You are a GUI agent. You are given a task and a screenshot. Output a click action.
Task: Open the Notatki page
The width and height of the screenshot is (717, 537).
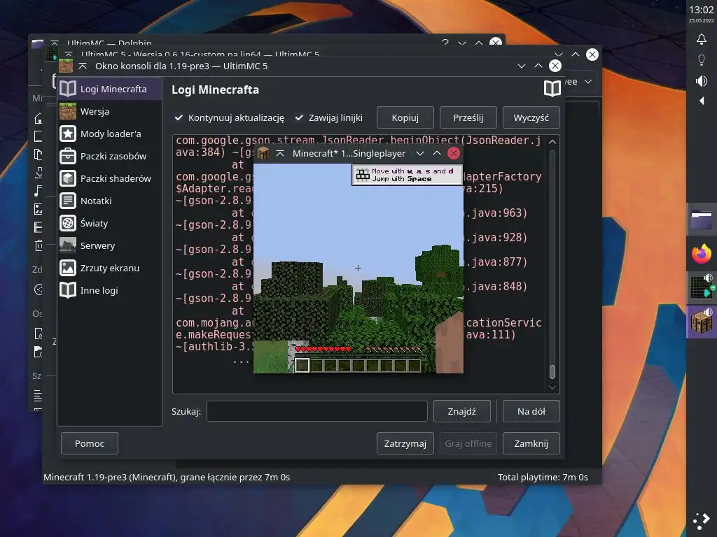tap(109, 201)
